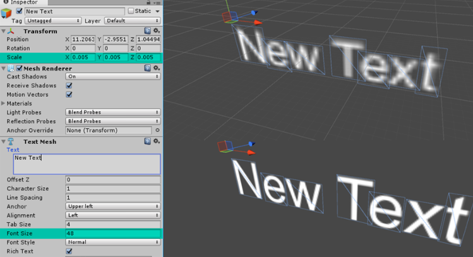Toggle the Static checkbox
This screenshot has width=473, height=257.
(x=131, y=11)
